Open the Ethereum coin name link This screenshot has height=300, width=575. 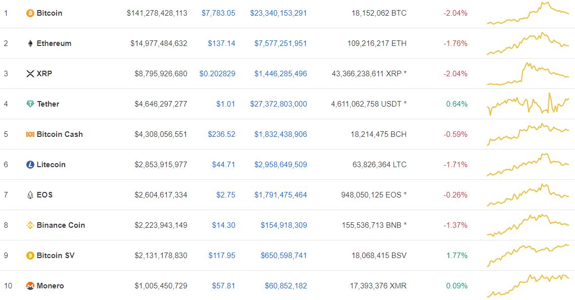54,43
